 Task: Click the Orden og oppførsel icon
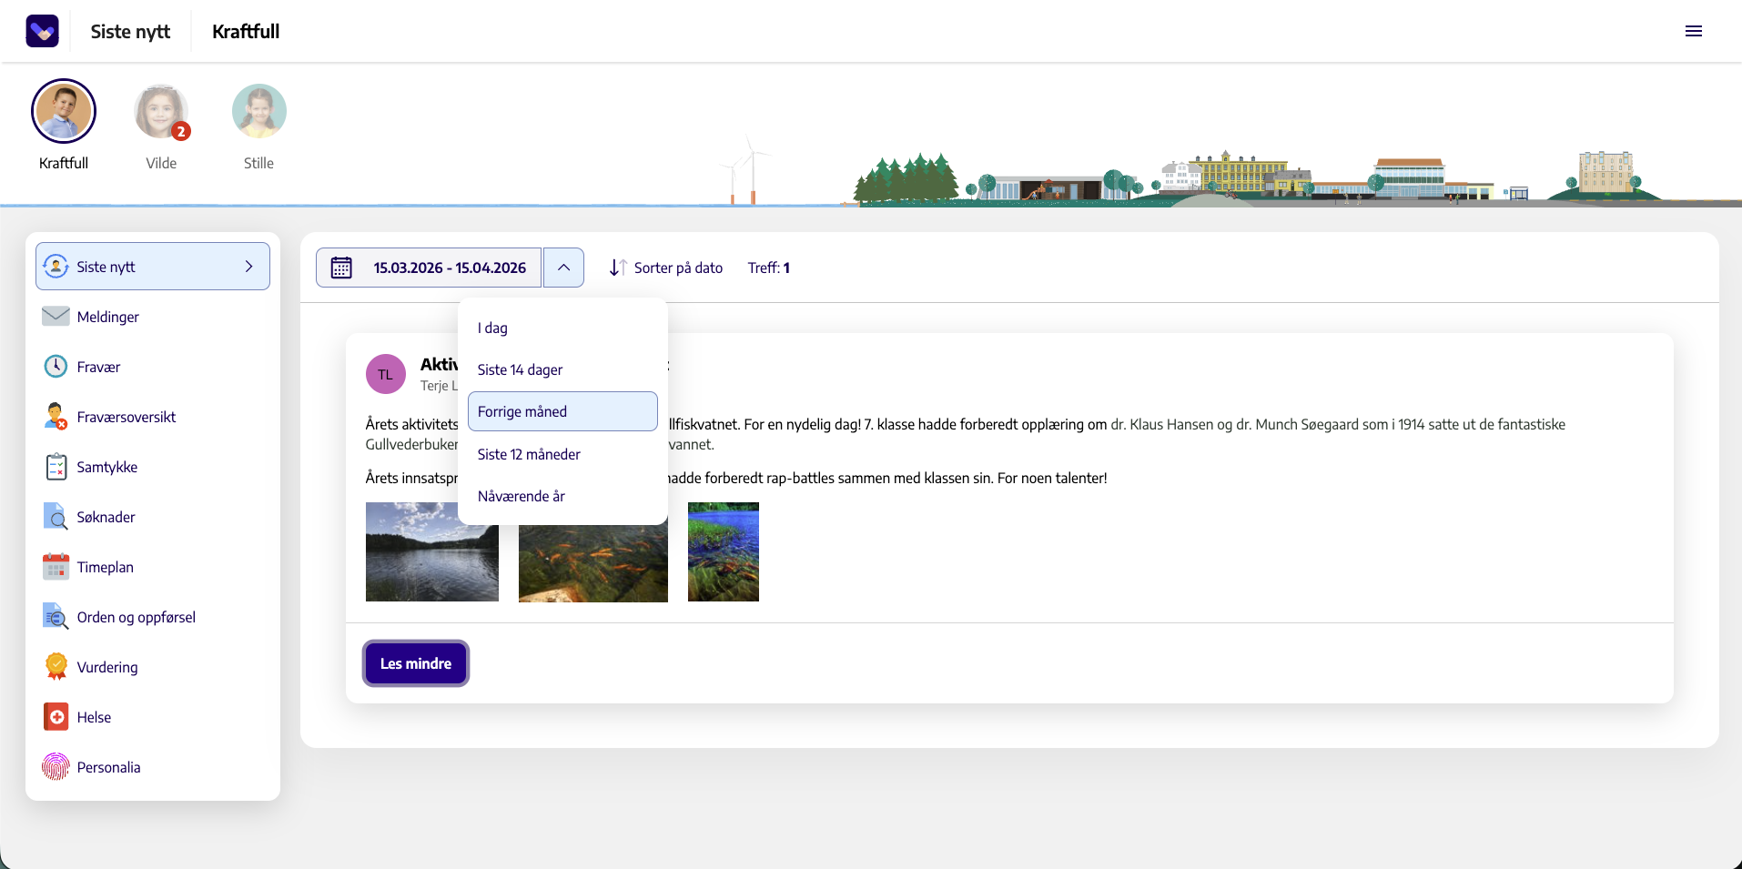point(56,616)
